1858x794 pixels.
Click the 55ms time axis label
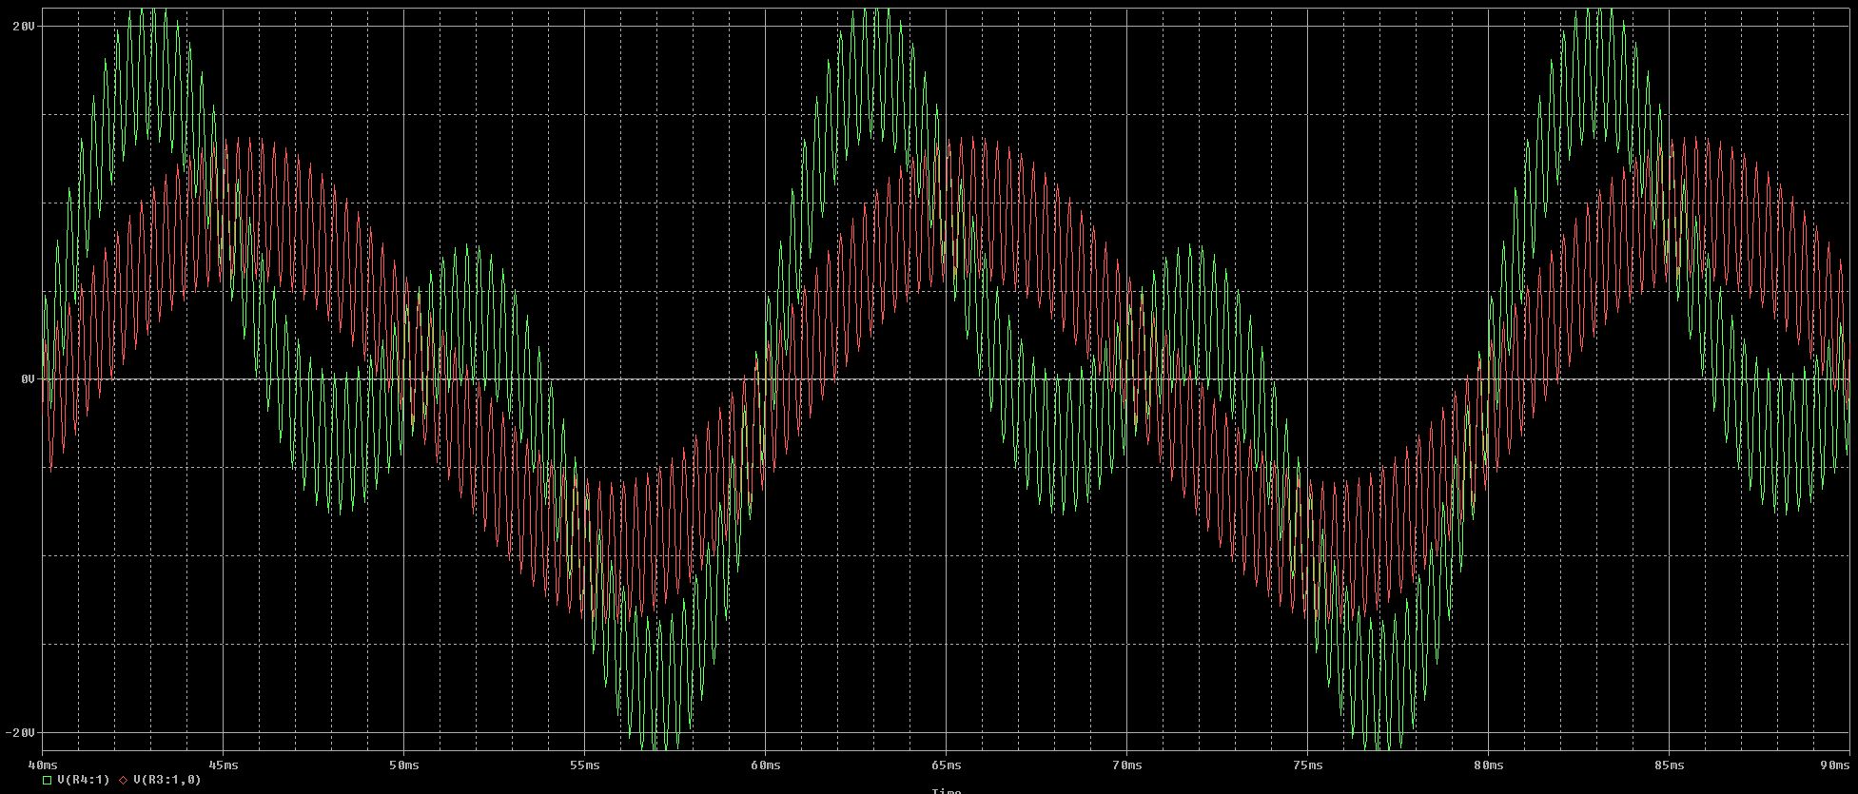pos(584,765)
